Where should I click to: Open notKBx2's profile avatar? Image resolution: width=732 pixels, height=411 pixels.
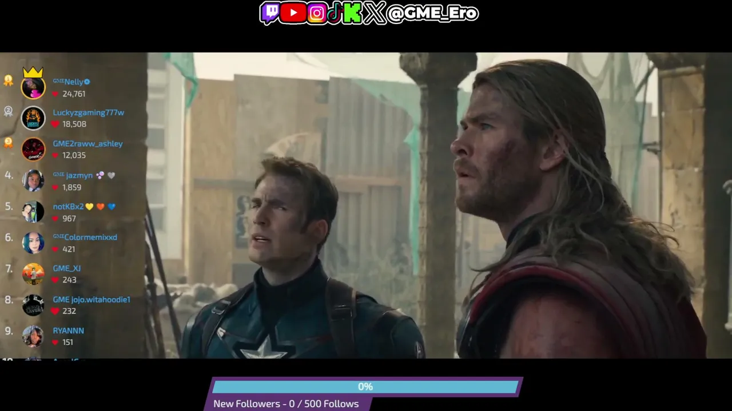pos(33,212)
